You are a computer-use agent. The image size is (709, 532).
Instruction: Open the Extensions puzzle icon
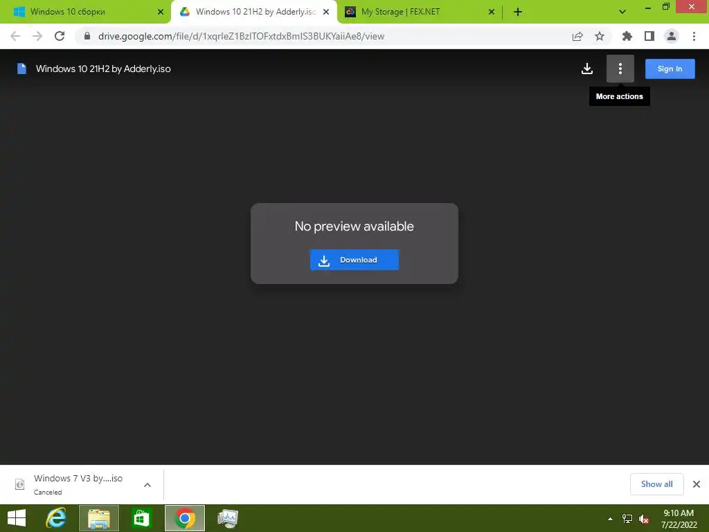[627, 36]
